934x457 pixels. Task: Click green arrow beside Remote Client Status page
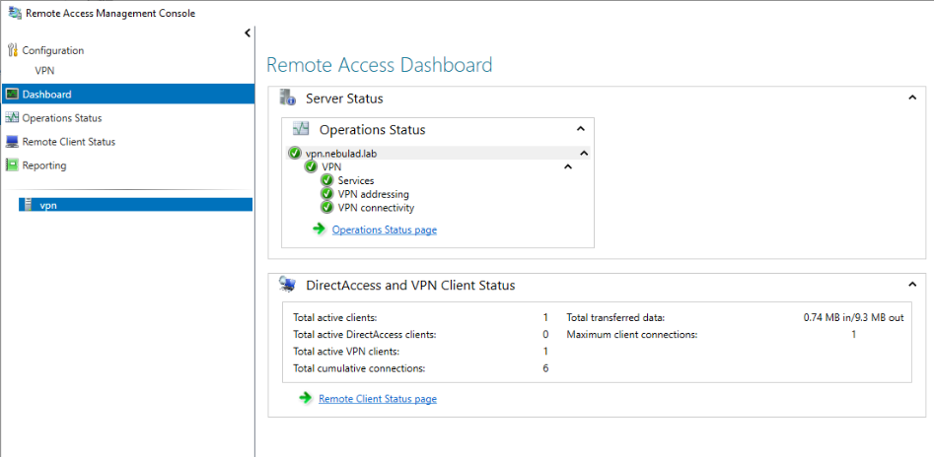click(306, 398)
